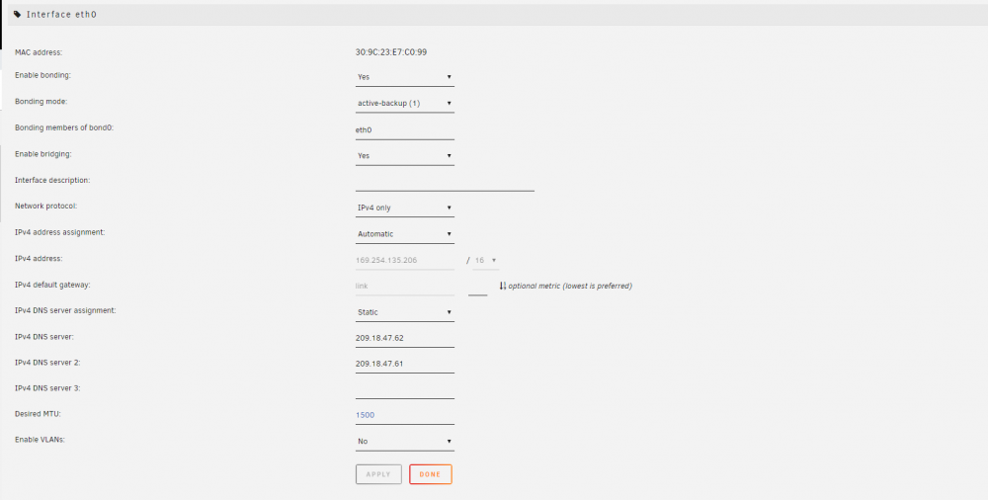Open the Network protocol dropdown

point(404,208)
